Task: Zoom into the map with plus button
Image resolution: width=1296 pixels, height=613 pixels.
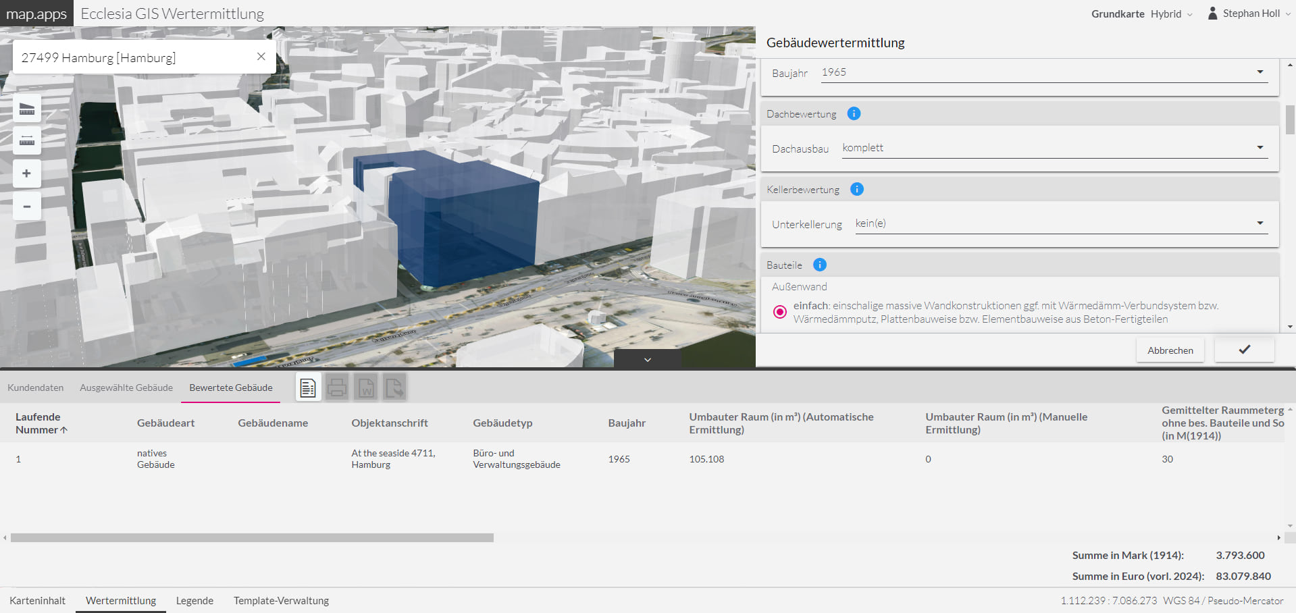Action: (x=26, y=174)
